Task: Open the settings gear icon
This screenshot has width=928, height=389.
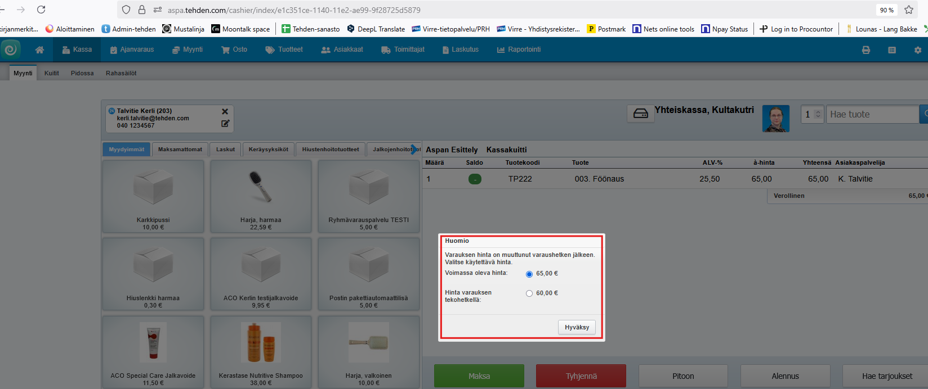Action: click(x=918, y=50)
